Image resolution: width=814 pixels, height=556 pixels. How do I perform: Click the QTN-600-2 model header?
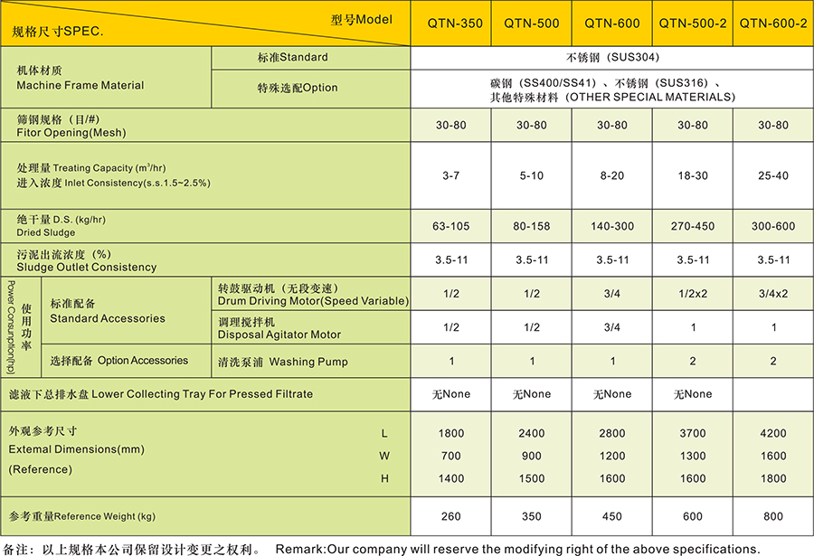click(x=772, y=24)
